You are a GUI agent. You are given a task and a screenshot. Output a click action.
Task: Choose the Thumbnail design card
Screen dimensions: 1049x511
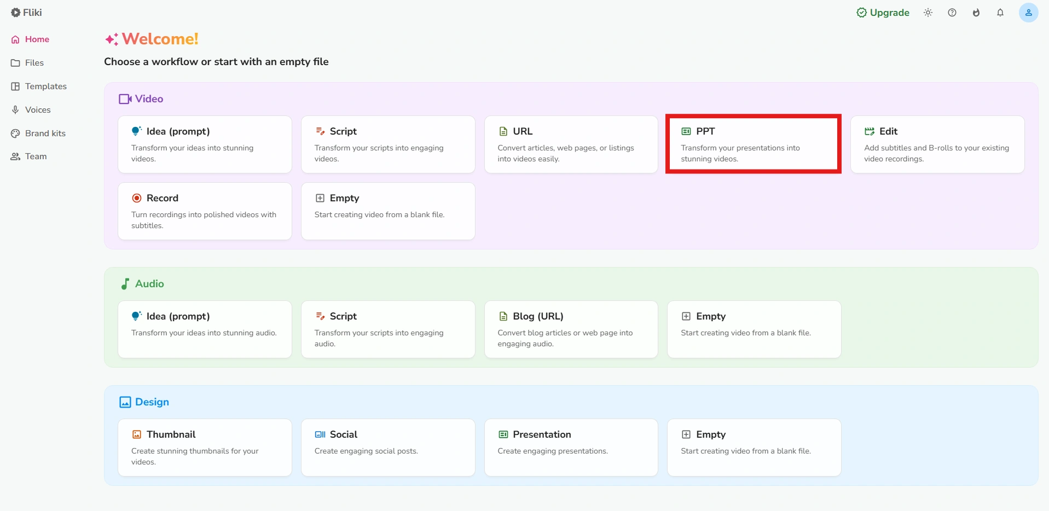205,448
